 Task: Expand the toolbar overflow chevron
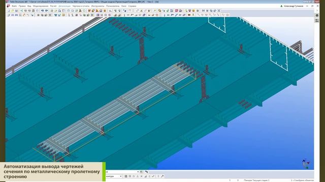[317, 11]
